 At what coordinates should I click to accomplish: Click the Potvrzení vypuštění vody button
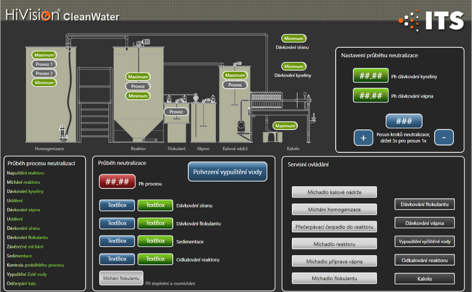(x=227, y=172)
